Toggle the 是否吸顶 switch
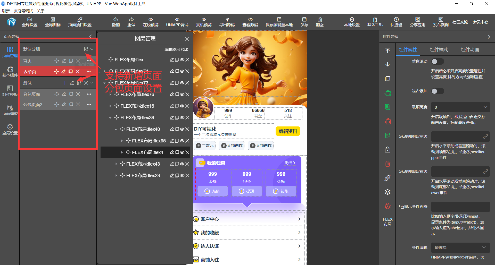This screenshot has height=265, width=495. (x=438, y=91)
